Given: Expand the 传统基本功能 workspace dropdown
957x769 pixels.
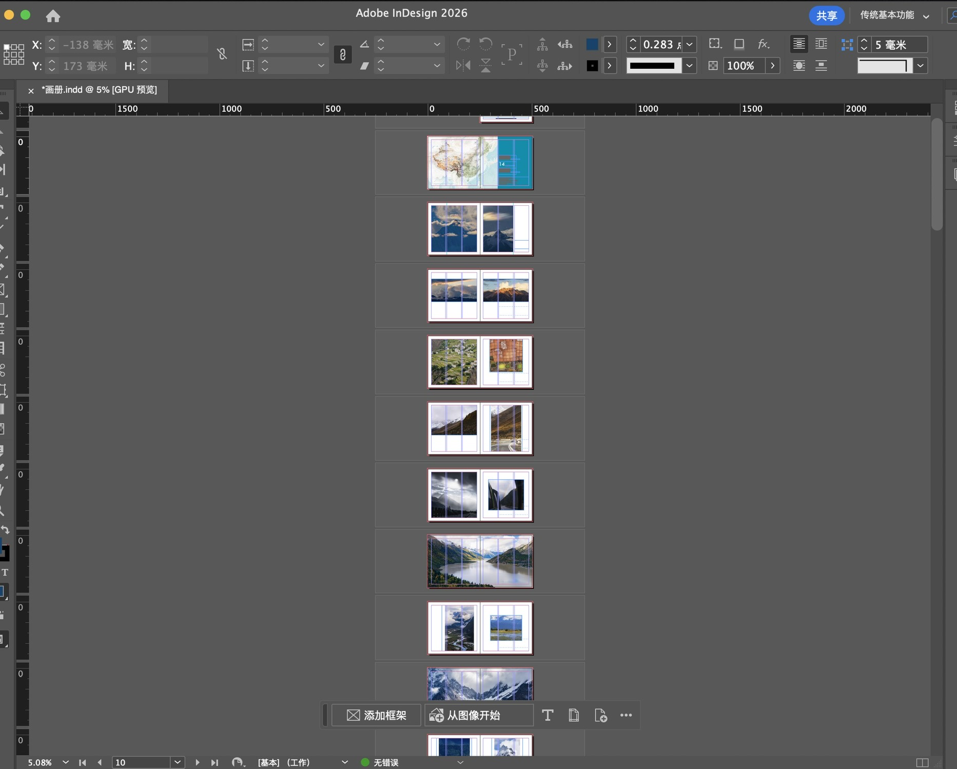Looking at the screenshot, I should (x=926, y=16).
